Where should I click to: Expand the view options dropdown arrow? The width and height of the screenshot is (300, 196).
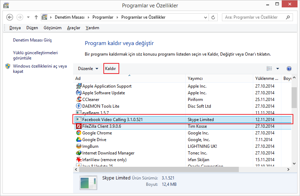277,69
